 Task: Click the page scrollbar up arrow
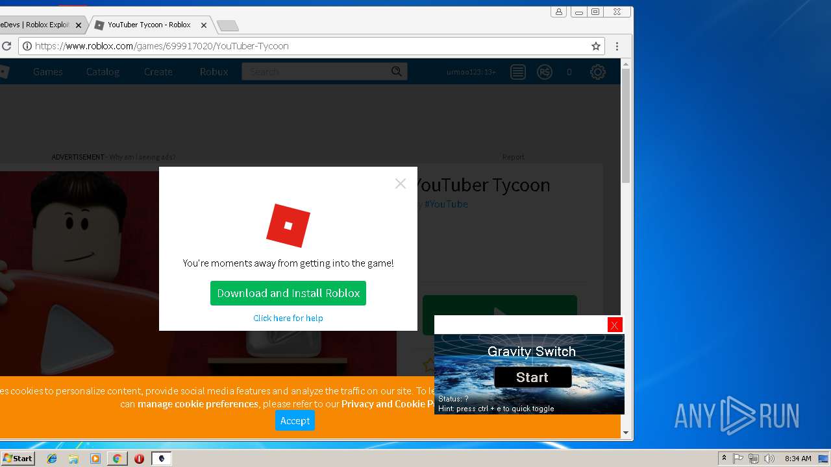coord(626,64)
